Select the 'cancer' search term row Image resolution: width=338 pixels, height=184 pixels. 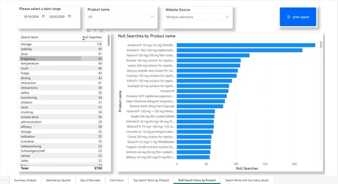pos(61,156)
